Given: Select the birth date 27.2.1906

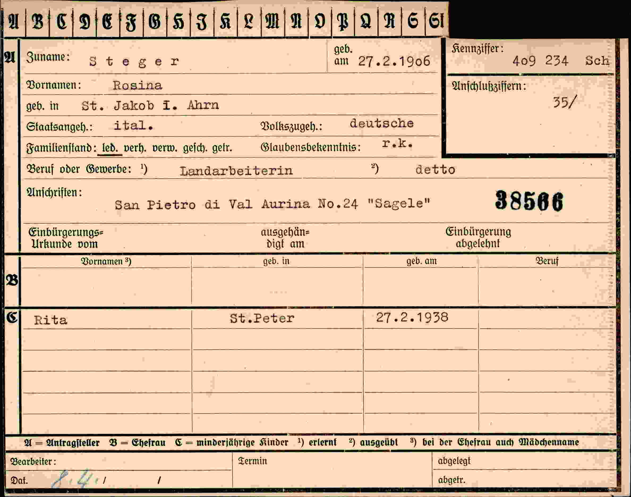Looking at the screenshot, I should pyautogui.click(x=394, y=61).
